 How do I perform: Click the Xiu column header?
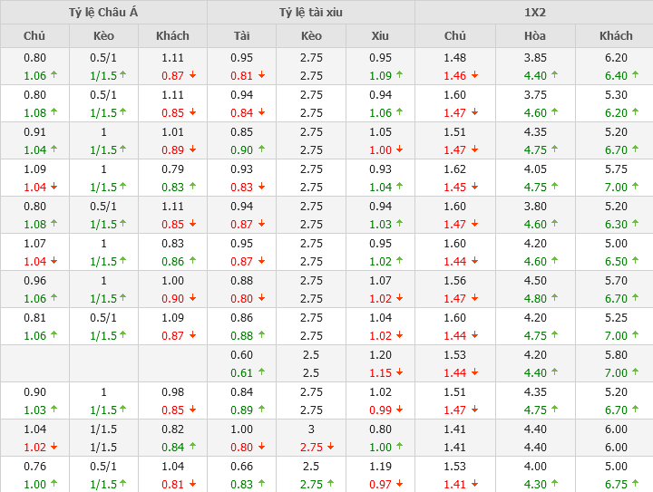coord(380,36)
